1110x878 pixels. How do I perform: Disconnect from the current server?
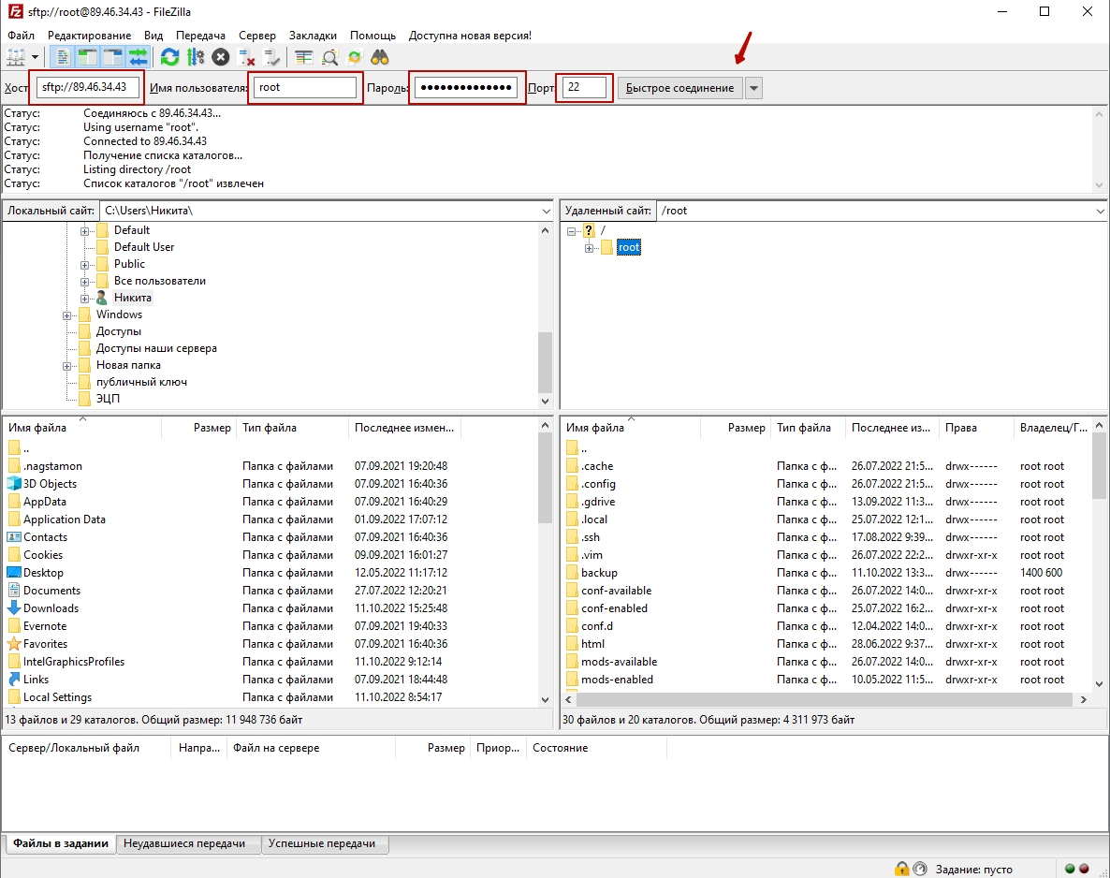[246, 57]
